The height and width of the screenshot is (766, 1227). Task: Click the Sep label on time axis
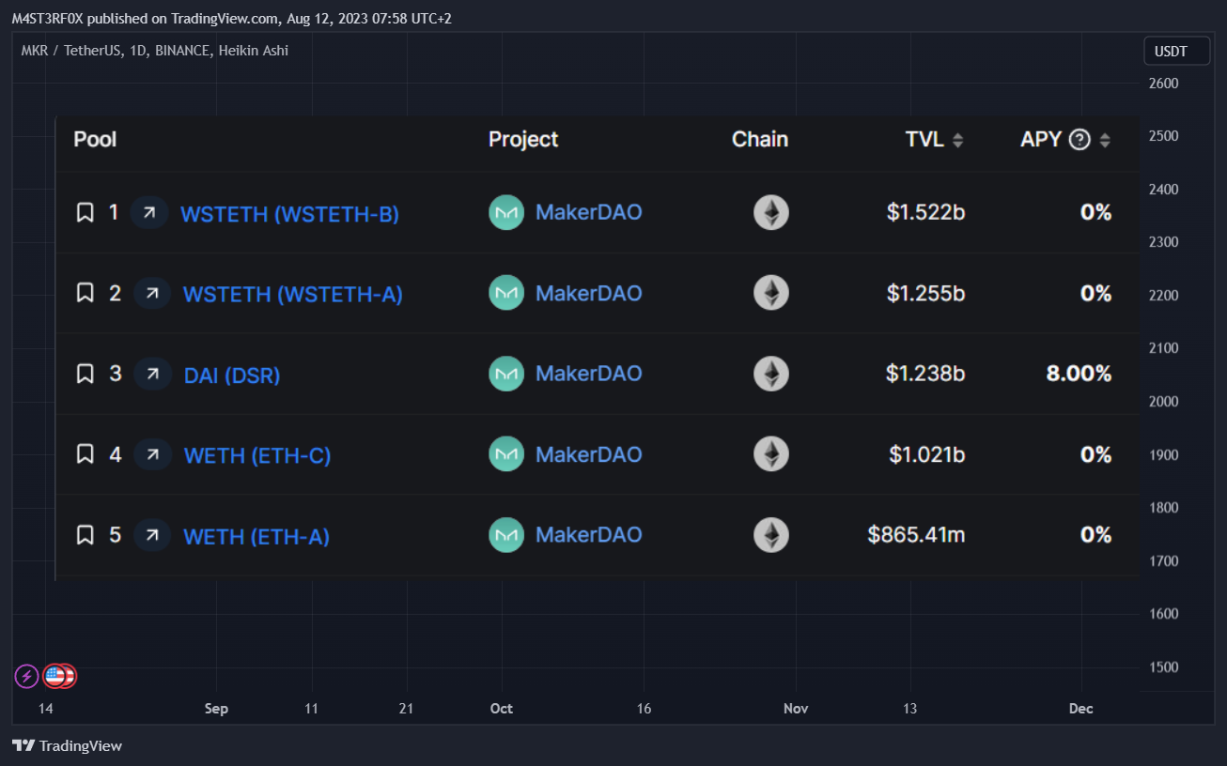tap(216, 709)
